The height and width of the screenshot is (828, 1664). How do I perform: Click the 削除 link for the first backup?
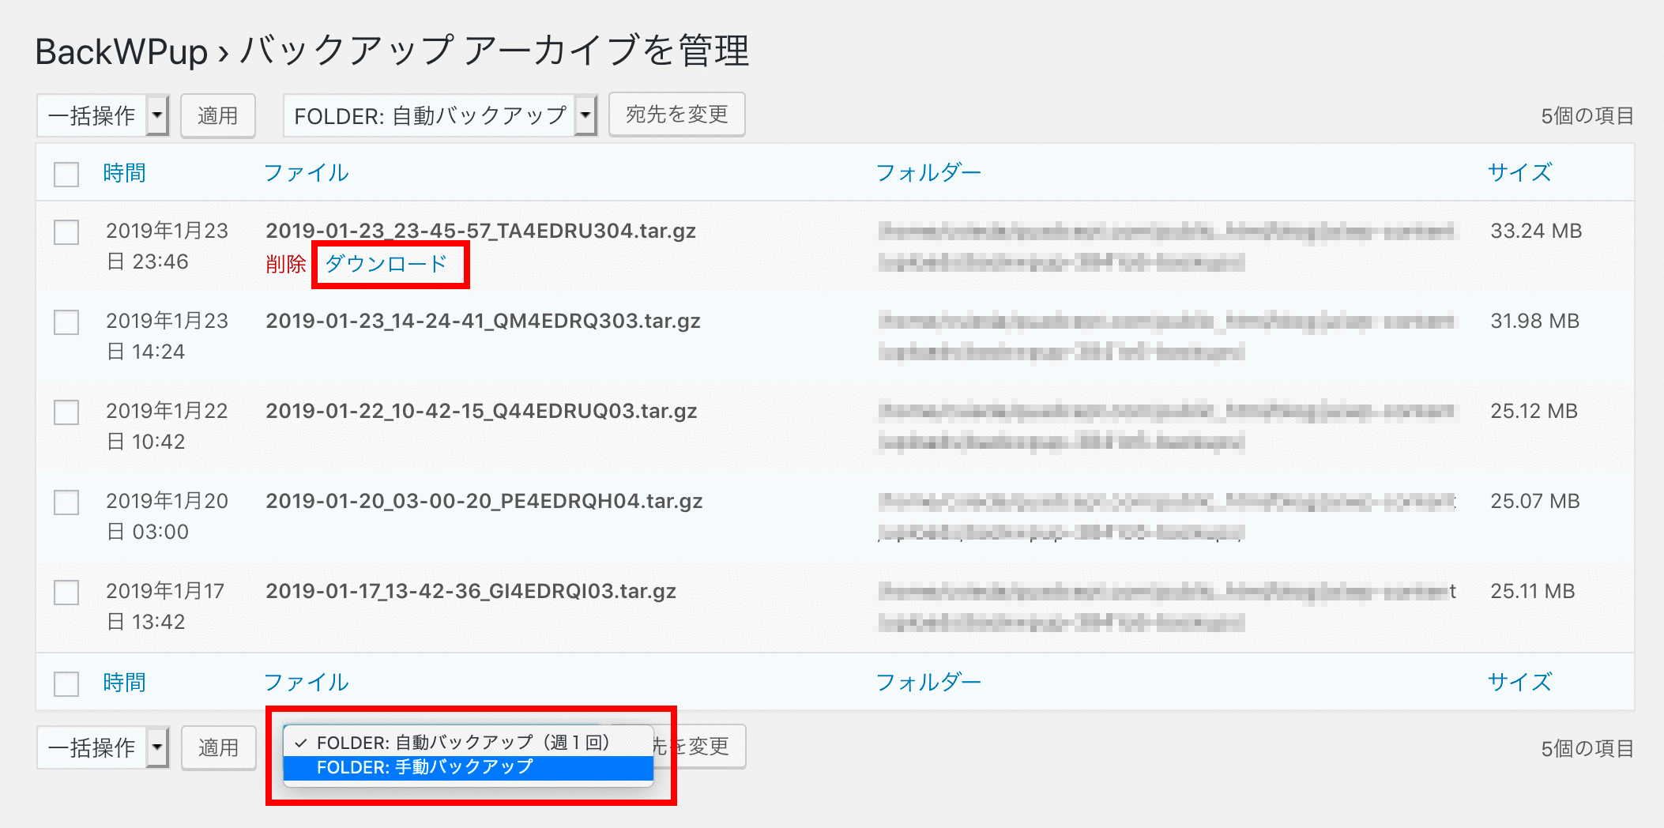tap(286, 264)
